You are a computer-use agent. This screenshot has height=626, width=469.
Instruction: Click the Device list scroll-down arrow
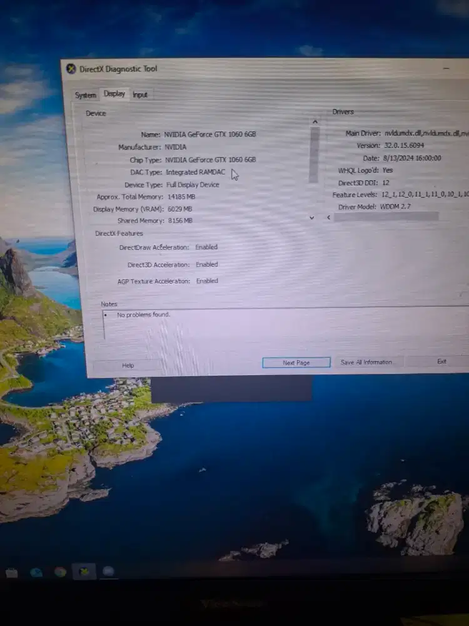312,217
